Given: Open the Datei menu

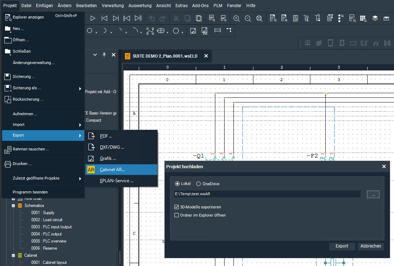Looking at the screenshot, I should click(26, 6).
